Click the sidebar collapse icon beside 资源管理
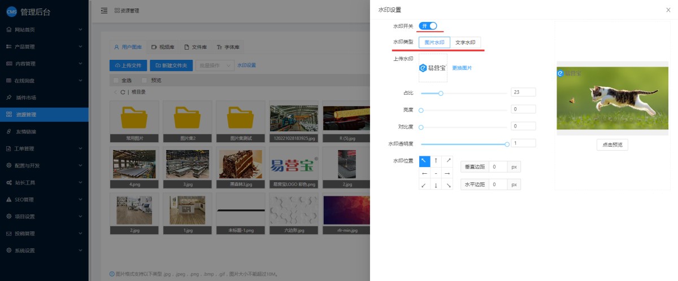The image size is (678, 281). (x=104, y=11)
